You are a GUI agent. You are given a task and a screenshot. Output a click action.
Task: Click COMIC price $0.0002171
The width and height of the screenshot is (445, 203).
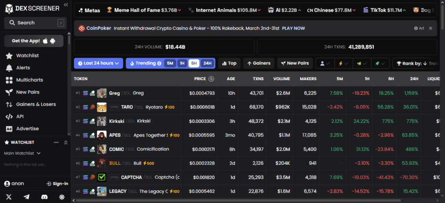[203, 149]
